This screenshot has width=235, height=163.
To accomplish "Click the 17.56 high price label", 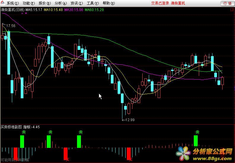I will (x=11, y=26).
